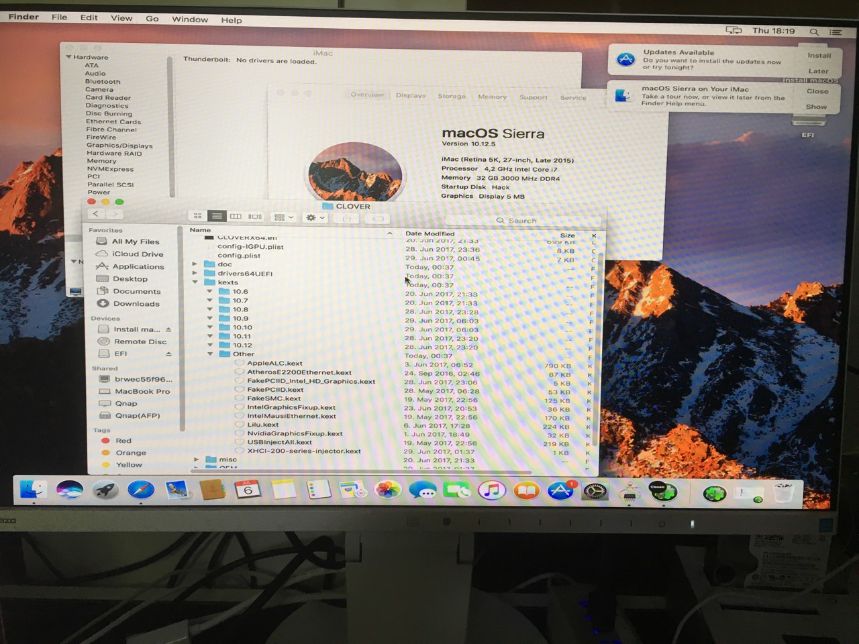
Task: Click Show on the macOS Sierra notification
Action: pyautogui.click(x=817, y=107)
